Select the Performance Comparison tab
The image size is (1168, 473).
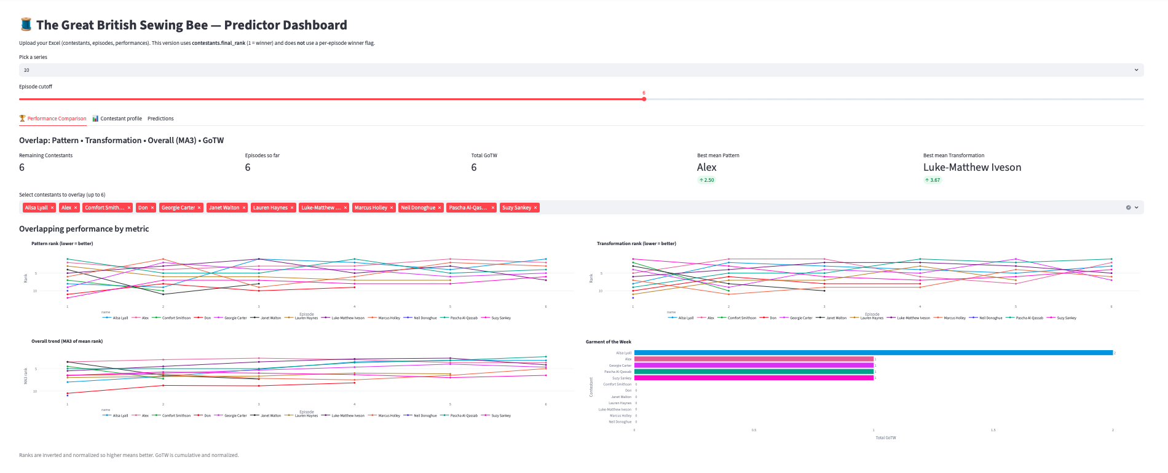[x=57, y=119]
